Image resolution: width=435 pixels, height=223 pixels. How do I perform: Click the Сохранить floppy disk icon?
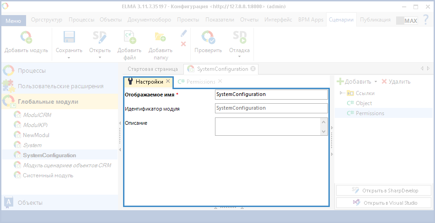69,37
